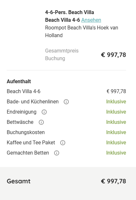Click Inklusive beside Buchungskosten
The width and height of the screenshot is (136, 200).
point(116,132)
